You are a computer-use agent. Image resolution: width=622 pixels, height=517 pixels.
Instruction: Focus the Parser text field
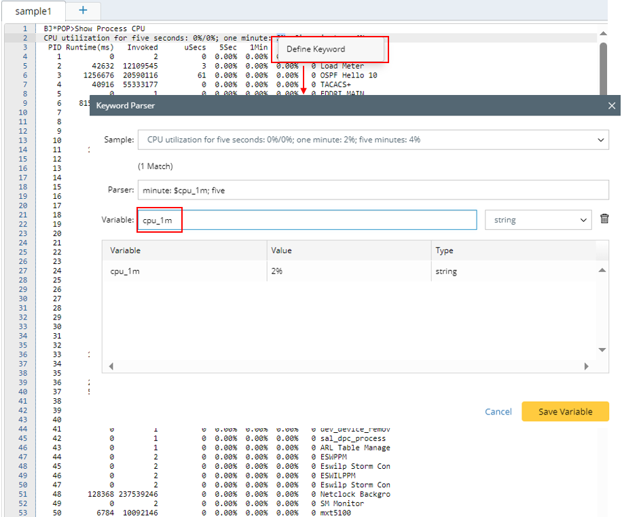373,190
